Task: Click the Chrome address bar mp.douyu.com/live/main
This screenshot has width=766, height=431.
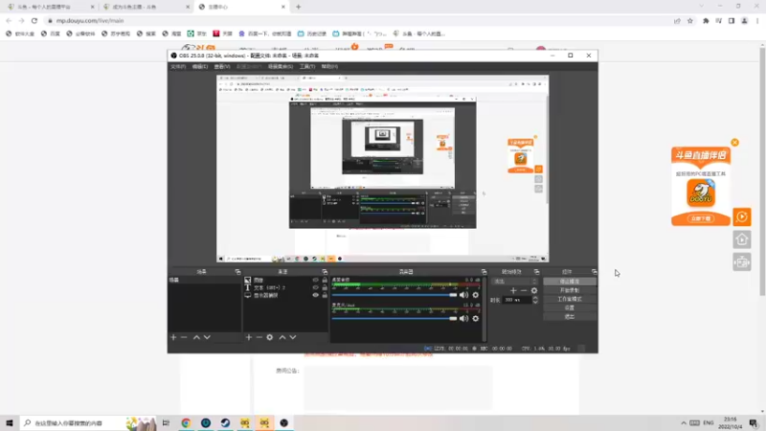Action: point(359,21)
